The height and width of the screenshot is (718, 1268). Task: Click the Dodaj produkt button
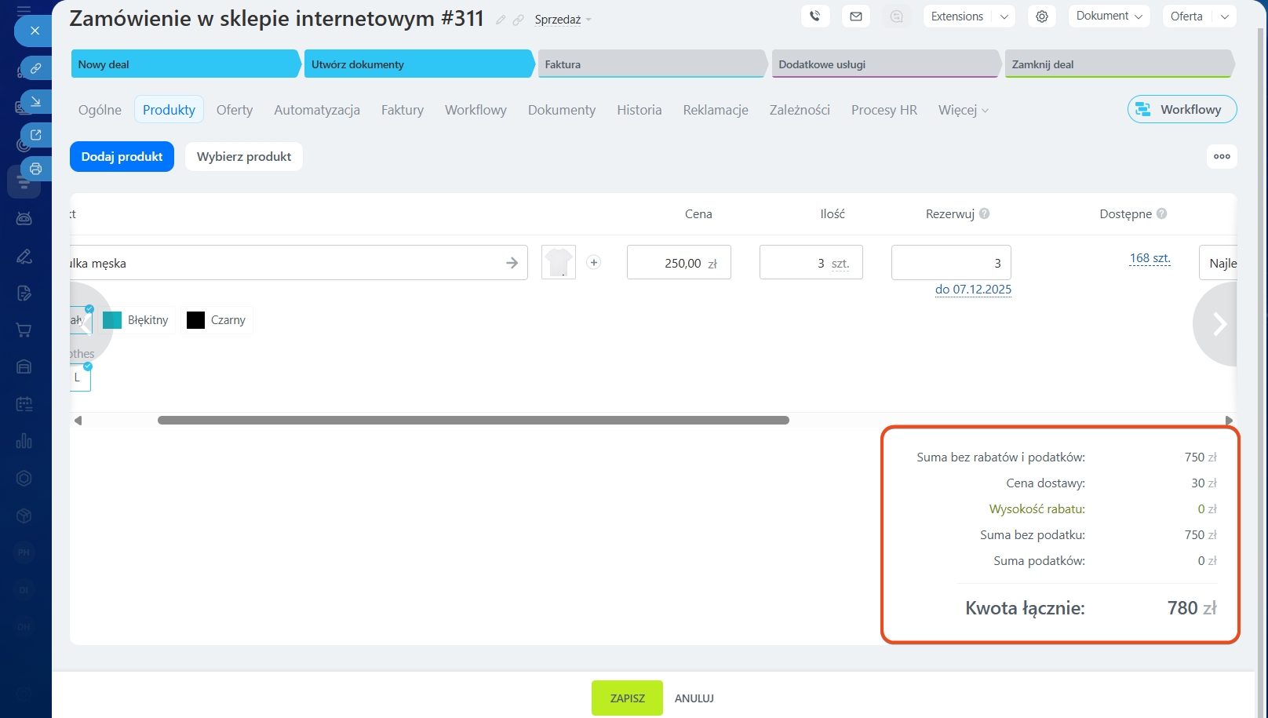122,156
